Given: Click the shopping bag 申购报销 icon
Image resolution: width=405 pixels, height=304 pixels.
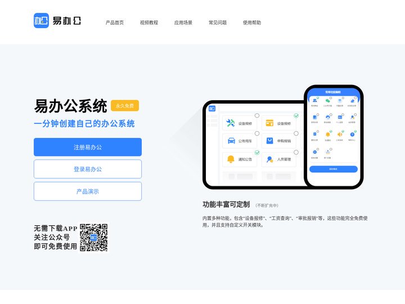Looking at the screenshot, I should point(269,141).
